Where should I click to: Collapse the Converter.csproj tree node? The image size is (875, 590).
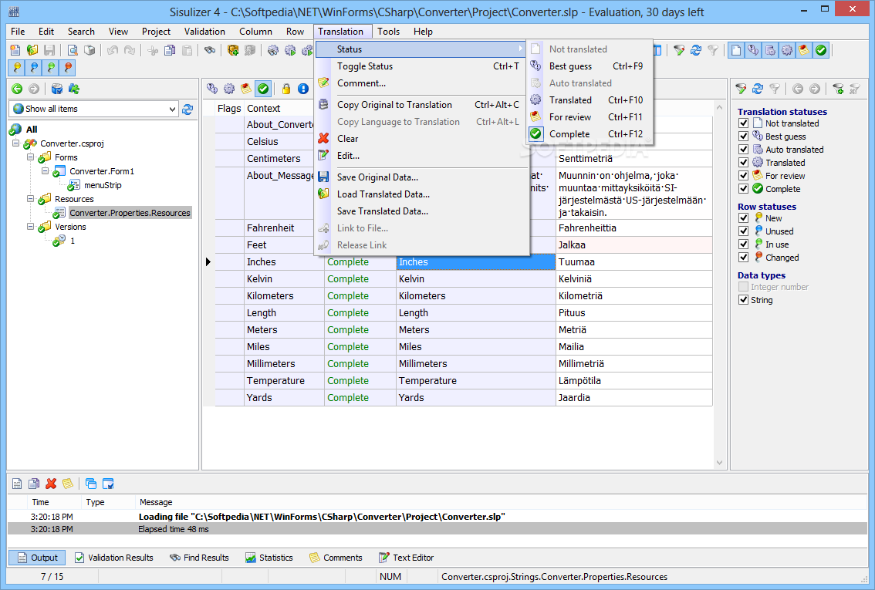tap(16, 143)
